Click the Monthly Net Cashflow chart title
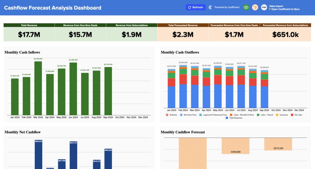This screenshot has height=169, width=315. coord(22,132)
